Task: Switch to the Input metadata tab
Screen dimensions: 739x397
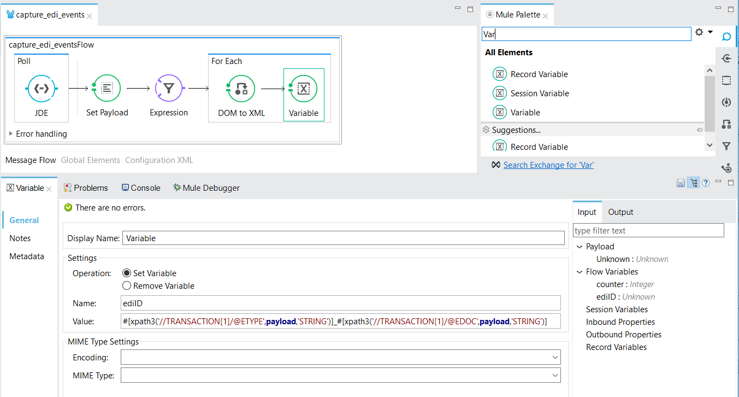Action: click(587, 212)
